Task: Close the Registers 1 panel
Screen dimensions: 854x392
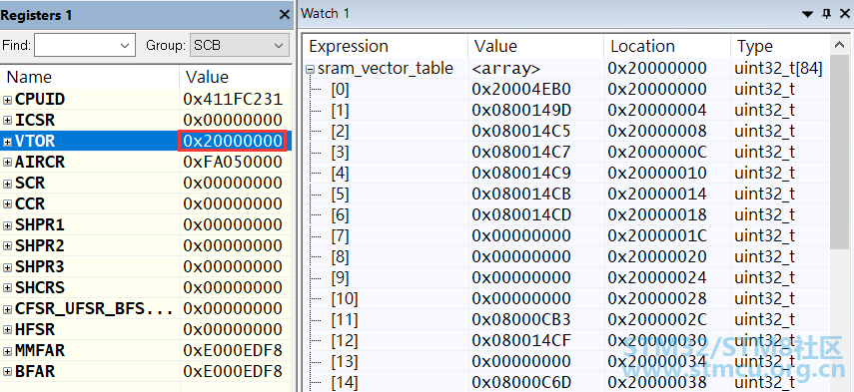Action: 285,15
